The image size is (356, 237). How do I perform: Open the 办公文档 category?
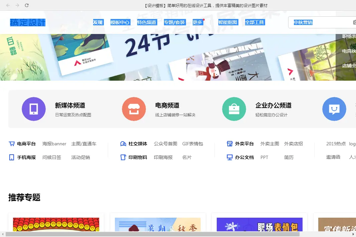[244, 157]
